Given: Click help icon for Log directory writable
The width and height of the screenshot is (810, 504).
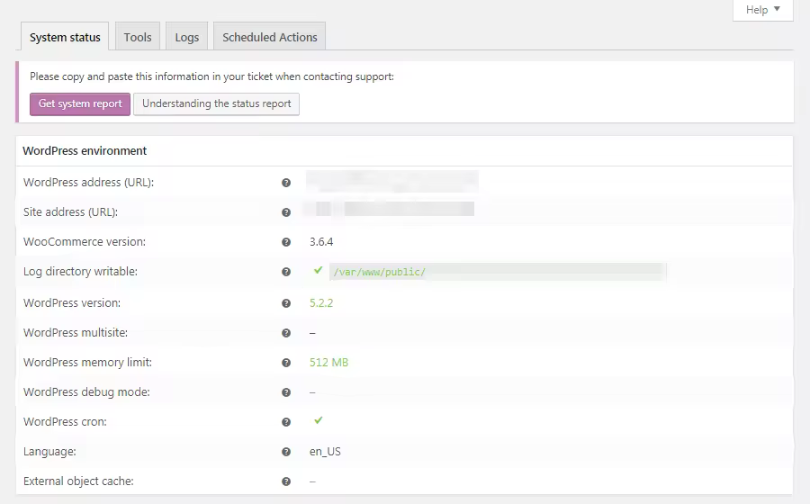Looking at the screenshot, I should click(x=286, y=272).
